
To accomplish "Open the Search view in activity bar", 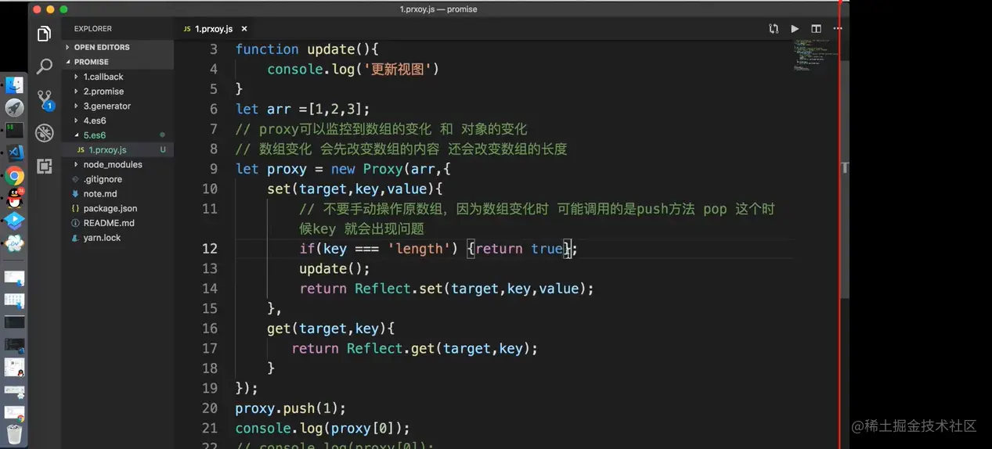I will tap(45, 66).
